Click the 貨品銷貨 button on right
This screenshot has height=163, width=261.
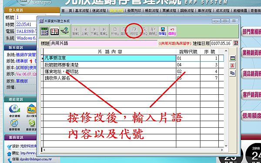pyautogui.click(x=251, y=74)
